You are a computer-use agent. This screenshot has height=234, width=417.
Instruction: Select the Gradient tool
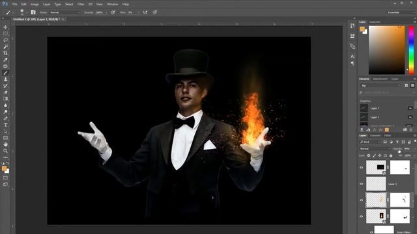pyautogui.click(x=5, y=99)
